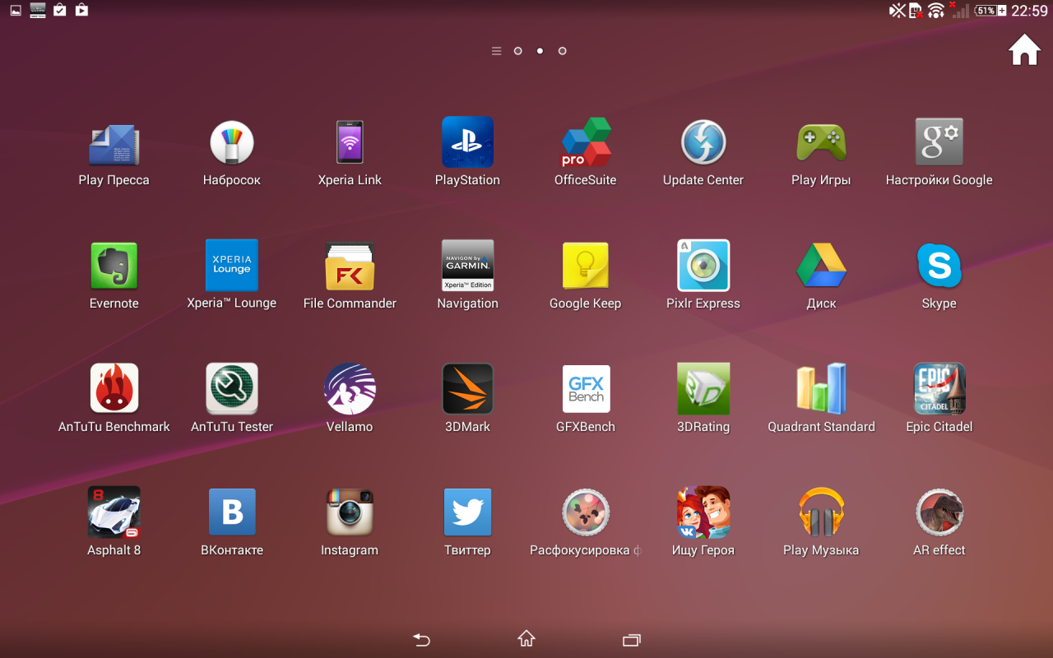Tap the white home icon at top right
This screenshot has width=1053, height=658.
(1024, 50)
